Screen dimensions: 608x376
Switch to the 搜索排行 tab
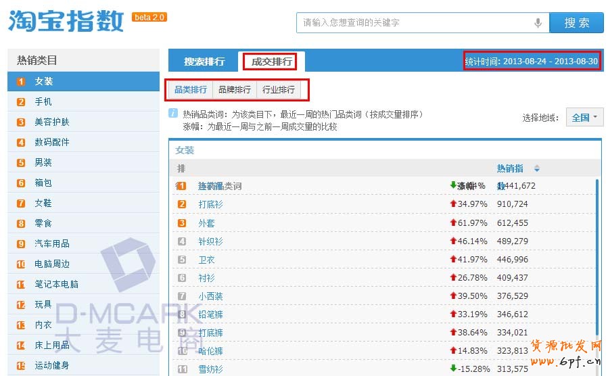pyautogui.click(x=204, y=62)
